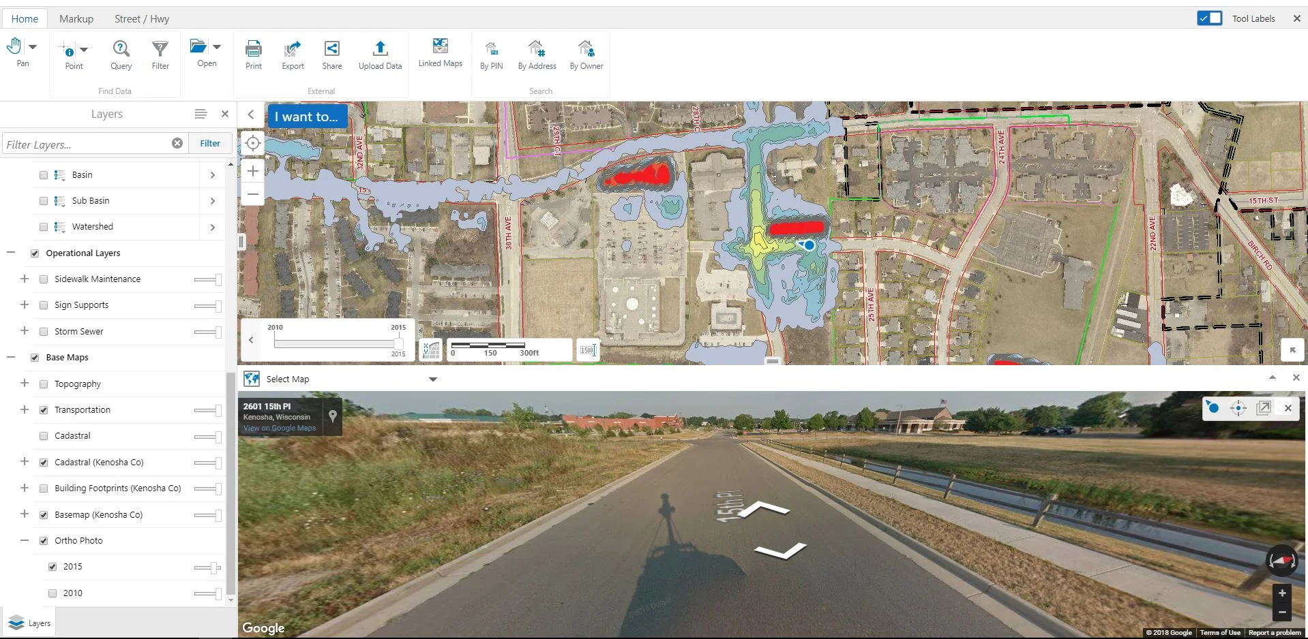
Task: Switch to the Markup tab
Action: tap(76, 19)
